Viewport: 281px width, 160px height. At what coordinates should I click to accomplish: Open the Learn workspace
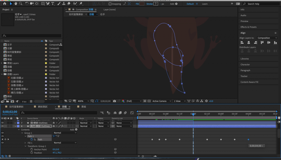(x=205, y=4)
